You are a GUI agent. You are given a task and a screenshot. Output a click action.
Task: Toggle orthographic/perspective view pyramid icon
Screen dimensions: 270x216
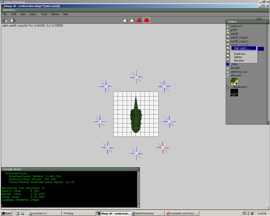click(x=13, y=20)
